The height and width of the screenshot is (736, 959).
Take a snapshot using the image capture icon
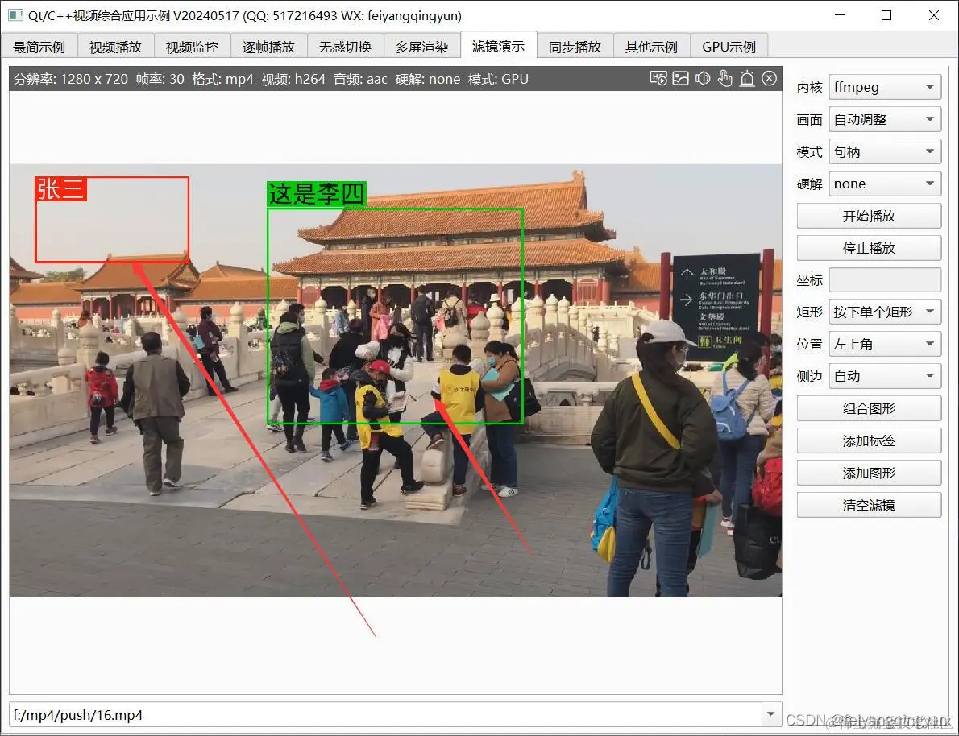(681, 78)
